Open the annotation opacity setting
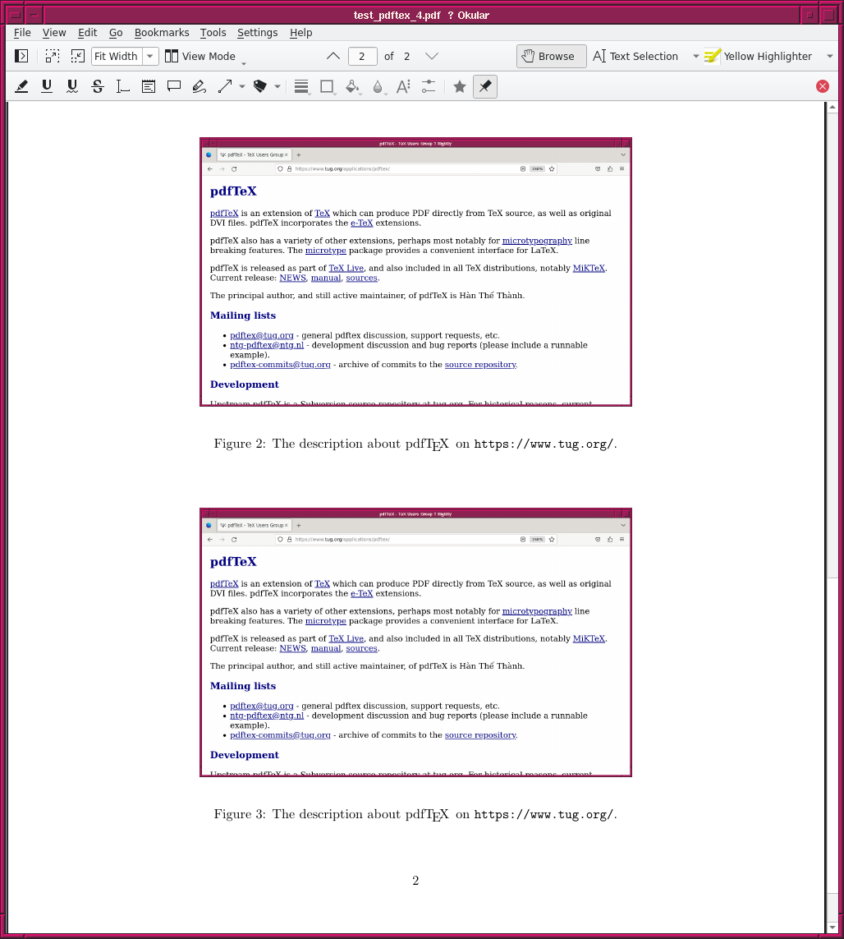The height and width of the screenshot is (939, 844). [x=378, y=86]
